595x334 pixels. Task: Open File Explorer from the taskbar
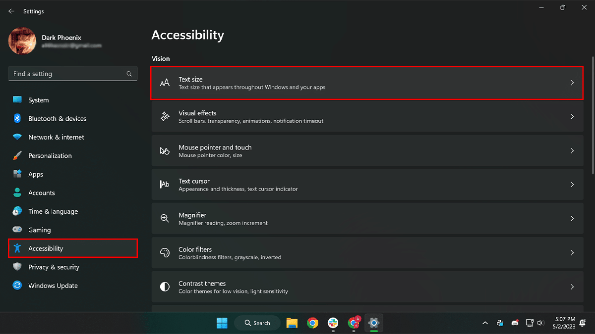click(x=292, y=323)
